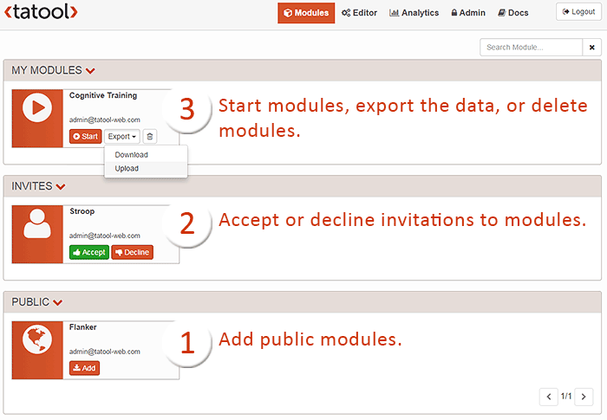Open the Admin page

(468, 13)
